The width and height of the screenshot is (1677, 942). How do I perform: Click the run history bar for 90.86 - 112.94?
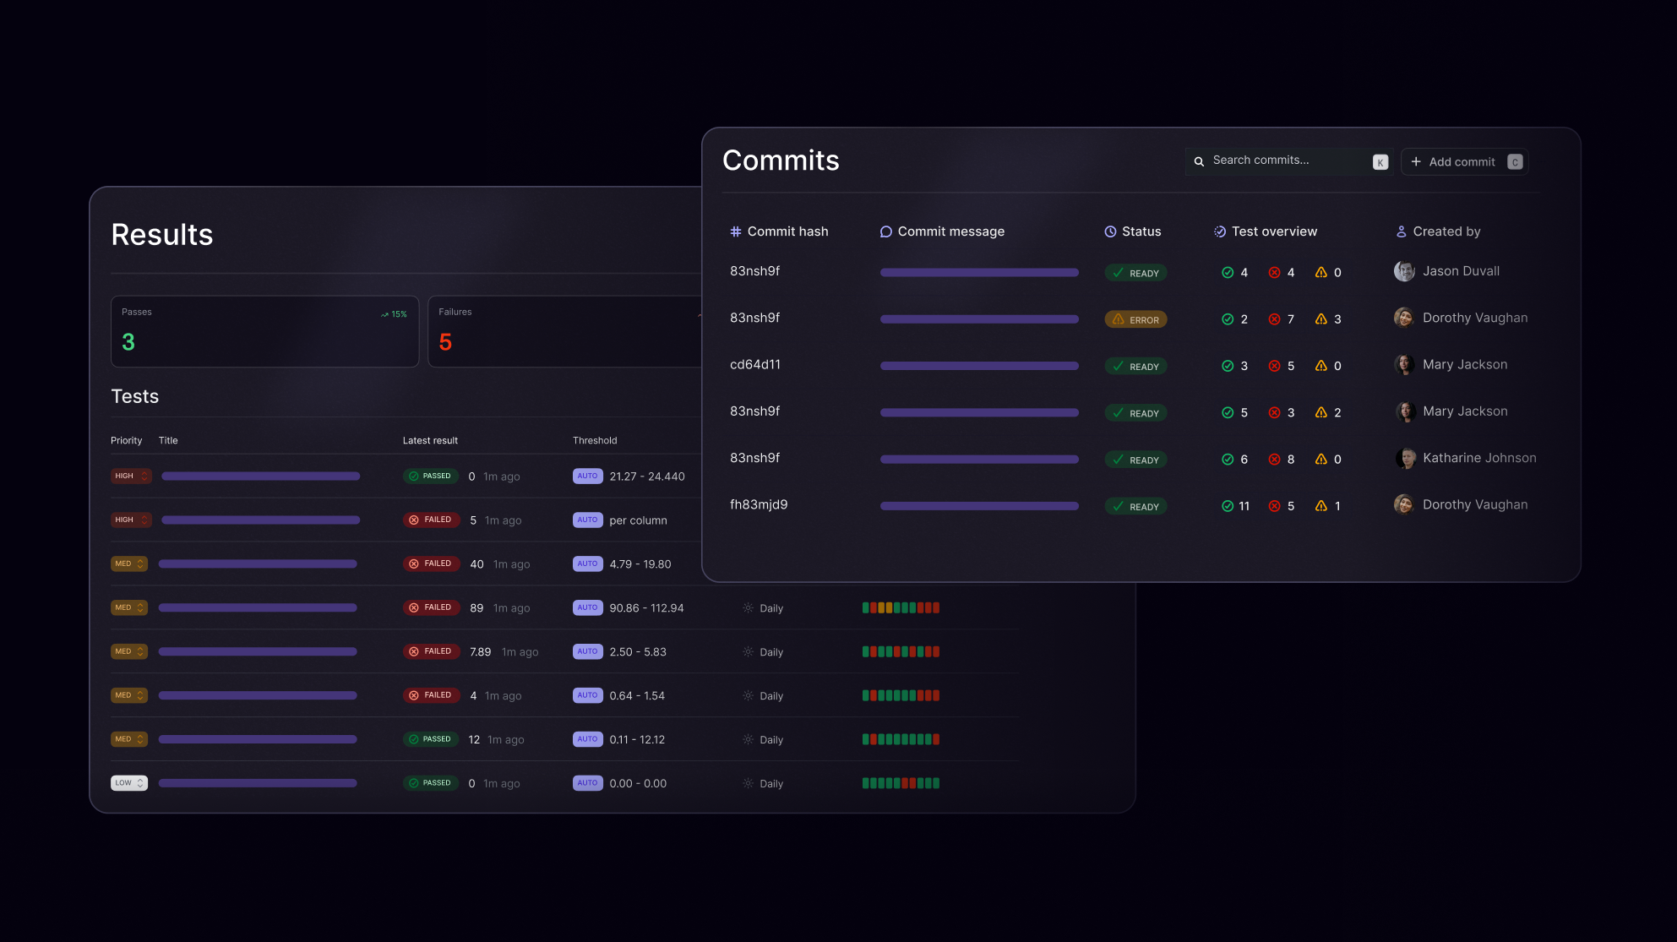coord(901,607)
